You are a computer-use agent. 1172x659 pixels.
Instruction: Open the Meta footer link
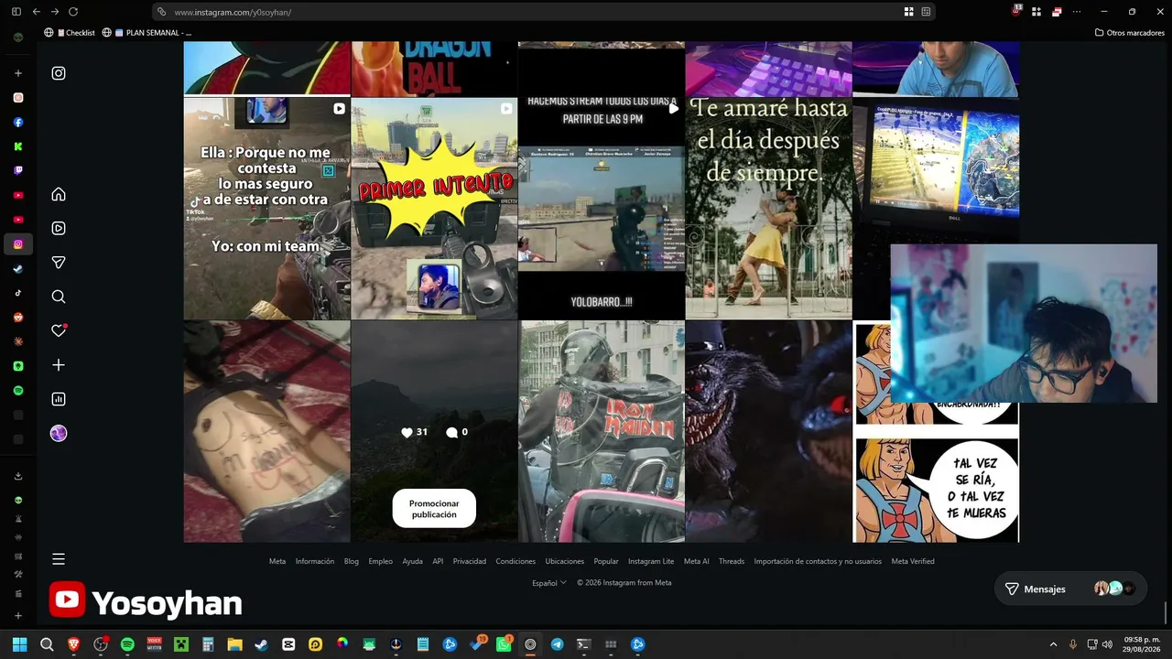tap(277, 561)
